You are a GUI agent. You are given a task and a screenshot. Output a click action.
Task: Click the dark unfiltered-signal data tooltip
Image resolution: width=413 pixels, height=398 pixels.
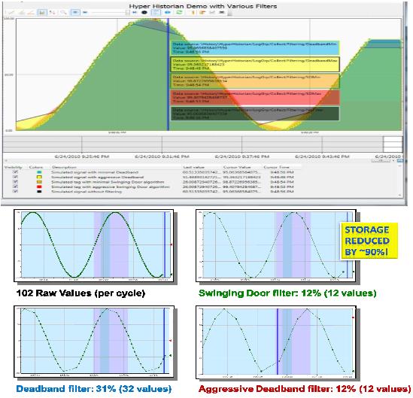coord(255,114)
